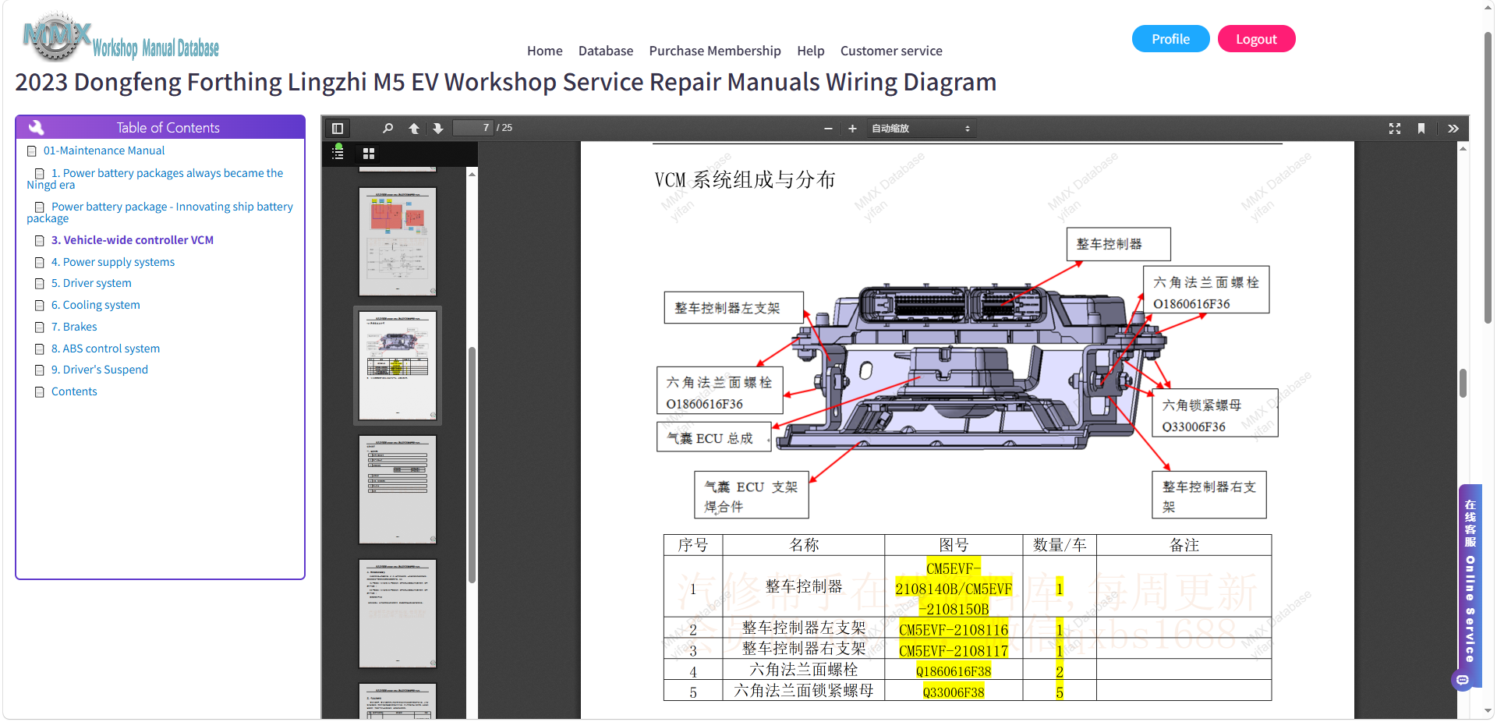The image size is (1497, 722).
Task: Click the page icon beside 8. ABS control system
Action: pyautogui.click(x=40, y=349)
